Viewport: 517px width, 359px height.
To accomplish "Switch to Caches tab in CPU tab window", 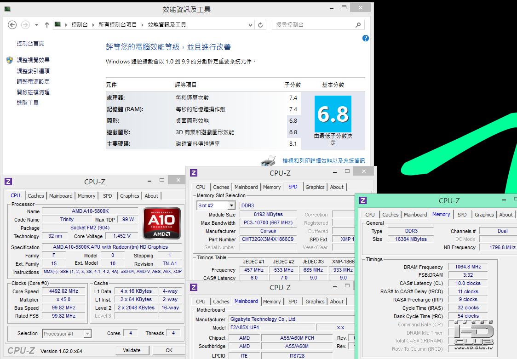I will click(x=36, y=196).
